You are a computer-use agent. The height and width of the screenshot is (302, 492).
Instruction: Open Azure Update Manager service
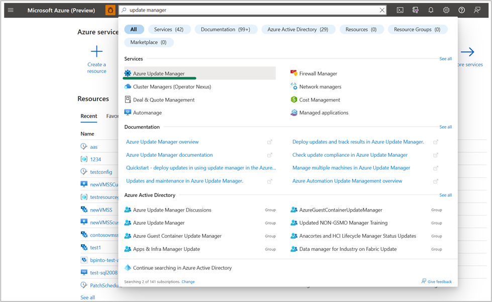200,73
